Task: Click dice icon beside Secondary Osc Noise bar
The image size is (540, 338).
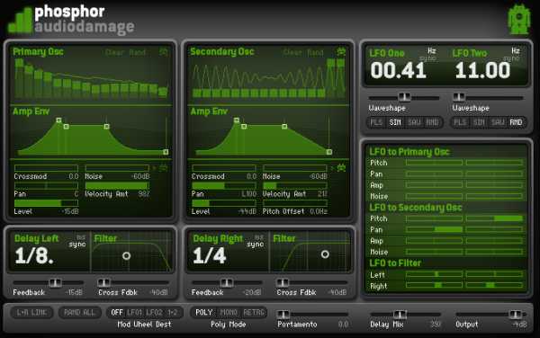Action: (x=341, y=168)
